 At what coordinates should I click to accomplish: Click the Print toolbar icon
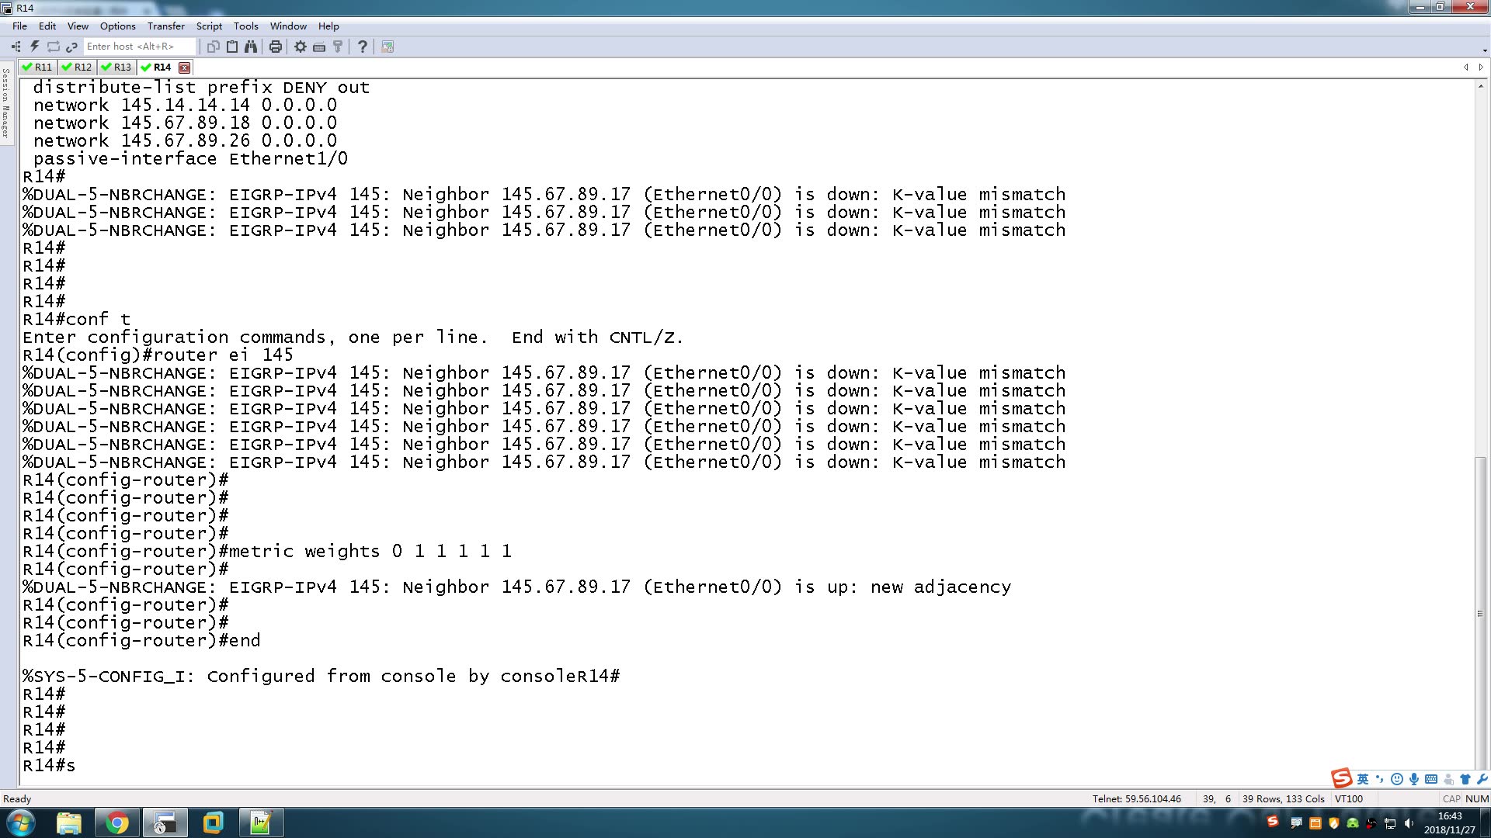coord(276,47)
